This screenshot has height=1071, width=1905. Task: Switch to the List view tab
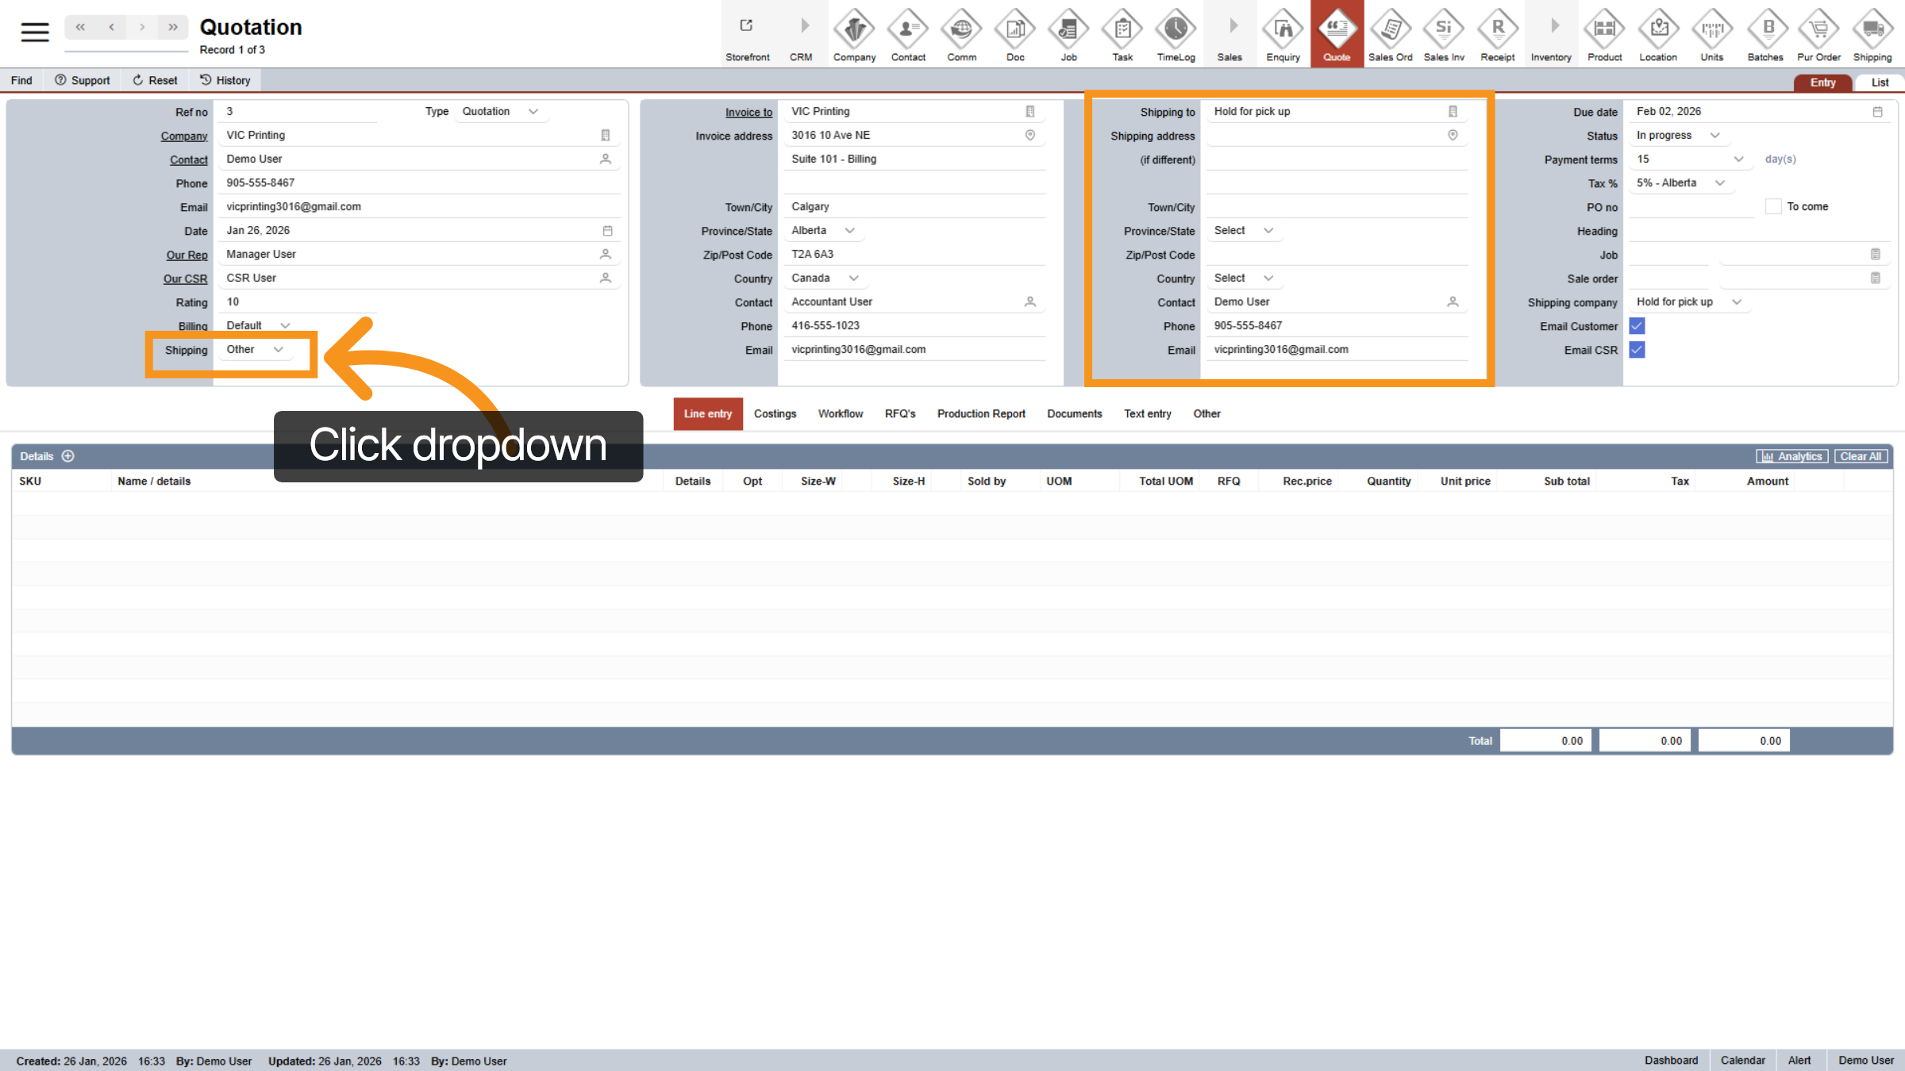click(1879, 83)
